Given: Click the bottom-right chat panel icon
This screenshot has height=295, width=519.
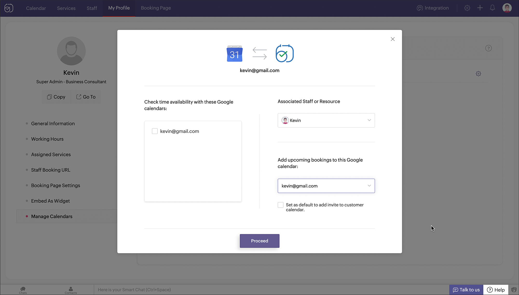Looking at the screenshot, I should 514,290.
